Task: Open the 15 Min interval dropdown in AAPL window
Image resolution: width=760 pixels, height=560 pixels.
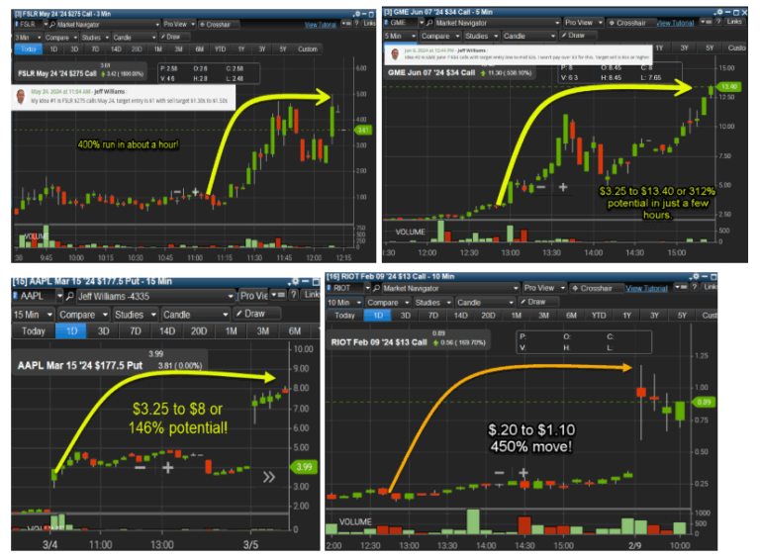Action: (x=33, y=315)
